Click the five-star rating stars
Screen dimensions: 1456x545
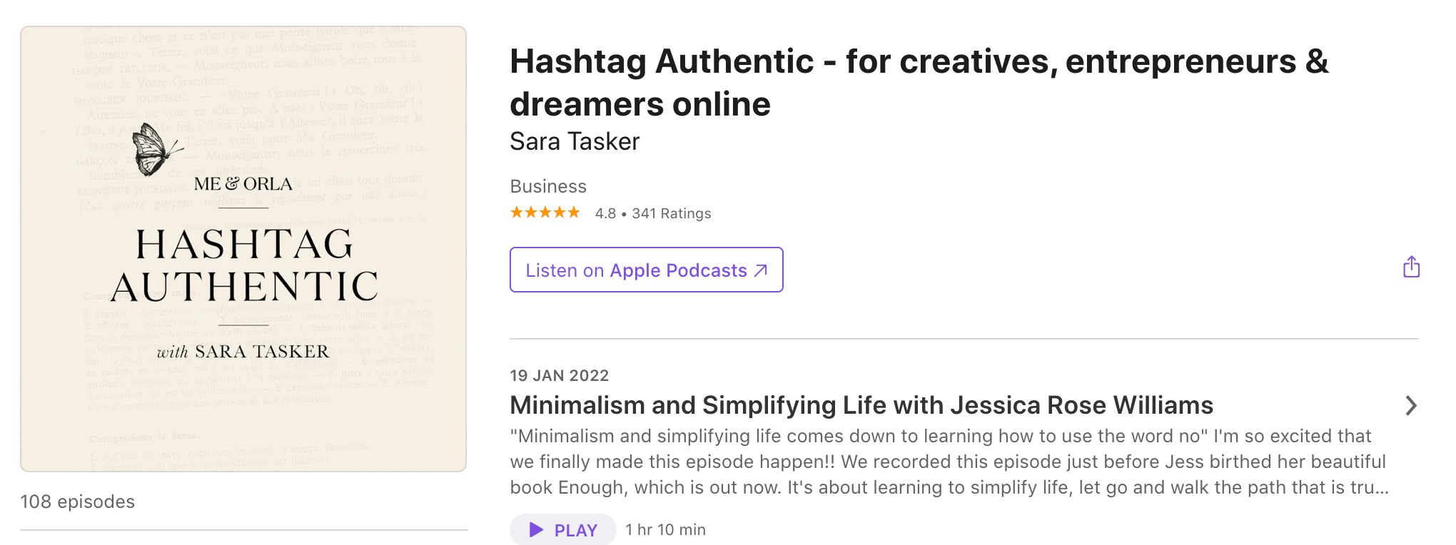pyautogui.click(x=545, y=213)
